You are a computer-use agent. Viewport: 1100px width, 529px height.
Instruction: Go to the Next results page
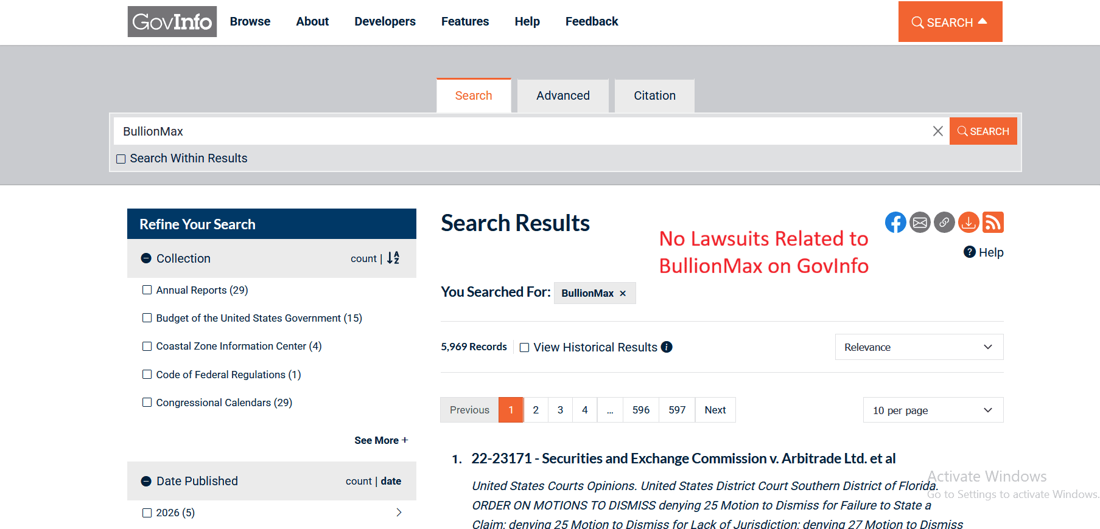point(715,410)
